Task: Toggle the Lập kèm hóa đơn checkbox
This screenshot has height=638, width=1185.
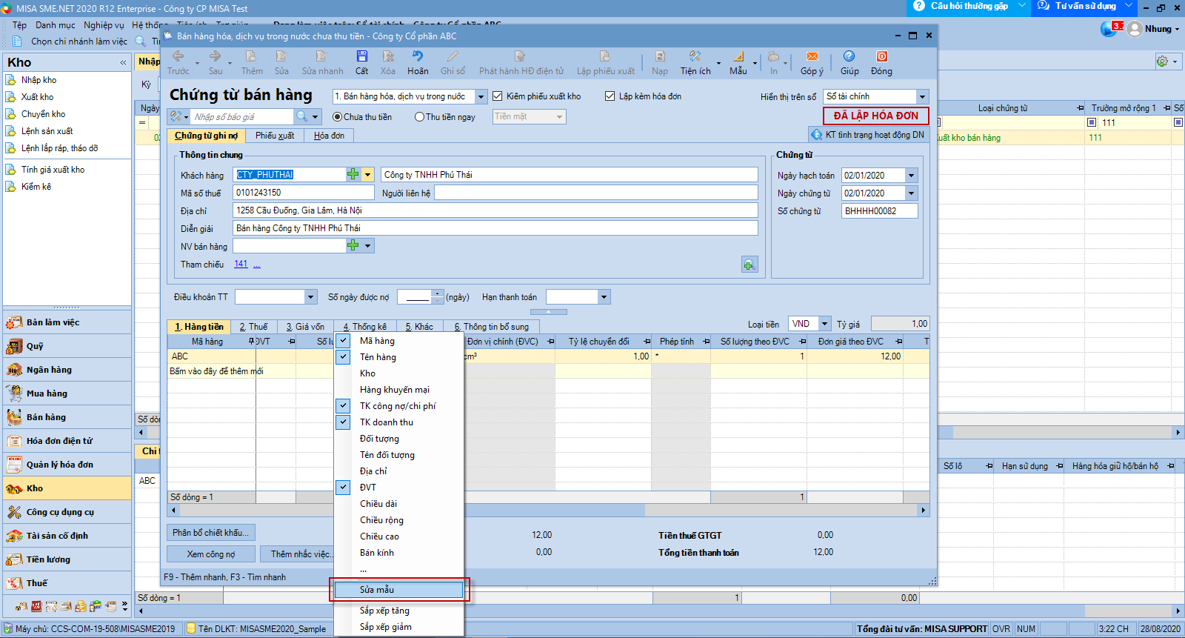Action: click(x=610, y=96)
